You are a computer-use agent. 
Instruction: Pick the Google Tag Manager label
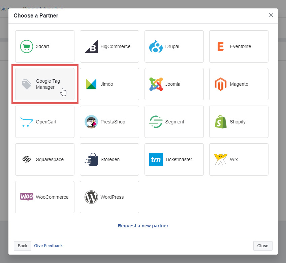48,84
